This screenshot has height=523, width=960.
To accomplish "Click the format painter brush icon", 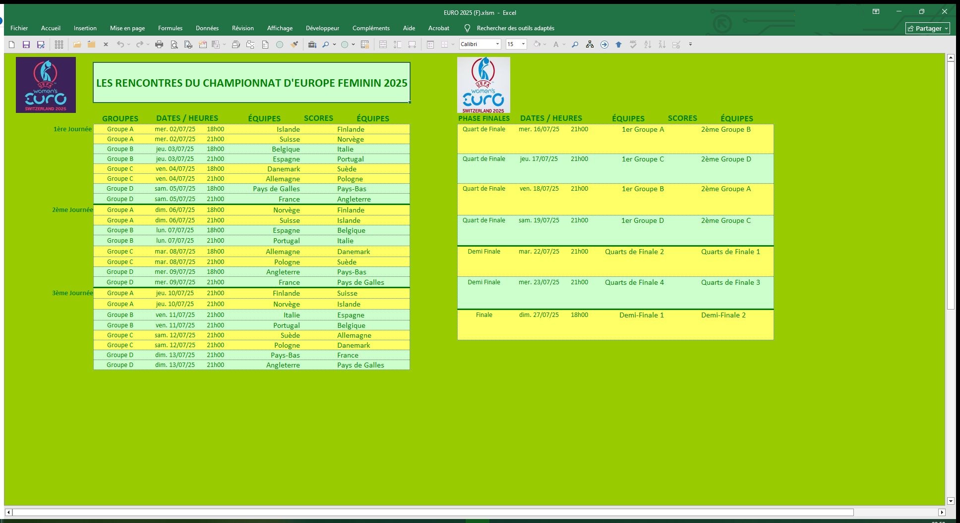I will (x=295, y=45).
